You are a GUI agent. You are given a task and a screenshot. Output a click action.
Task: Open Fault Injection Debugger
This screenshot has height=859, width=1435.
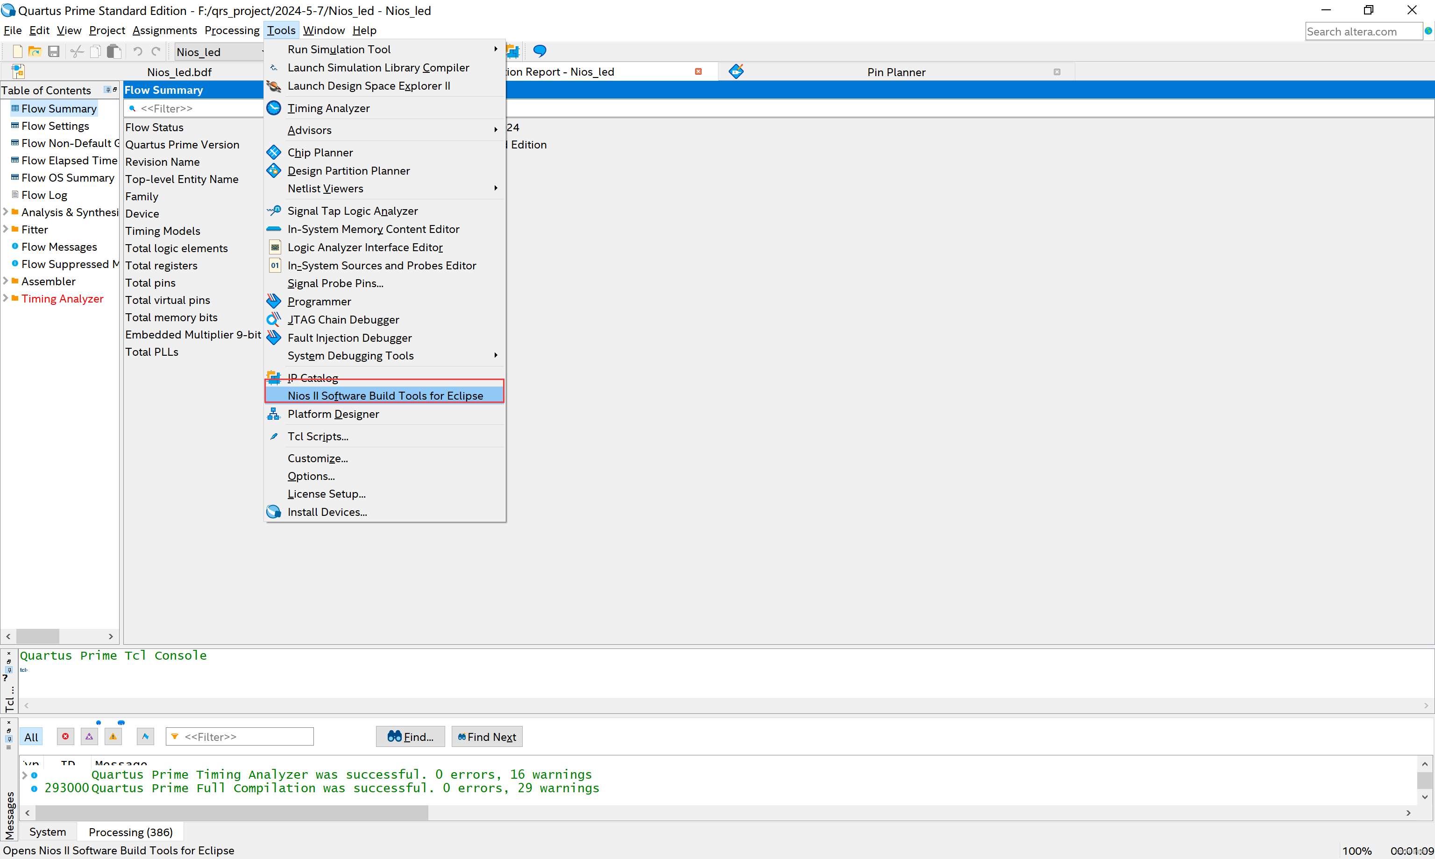pyautogui.click(x=384, y=338)
